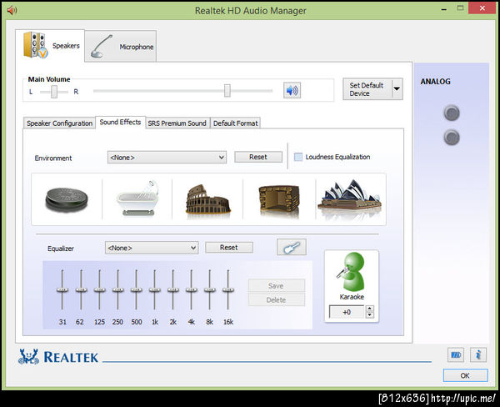Choose the bathroom bathtub environment
The width and height of the screenshot is (500, 407).
tap(137, 198)
